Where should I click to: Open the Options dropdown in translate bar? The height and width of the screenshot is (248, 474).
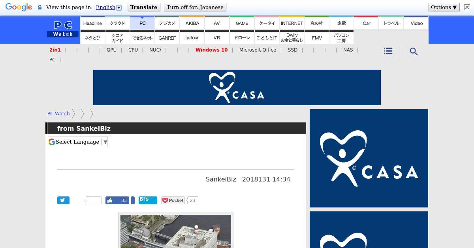pyautogui.click(x=444, y=7)
